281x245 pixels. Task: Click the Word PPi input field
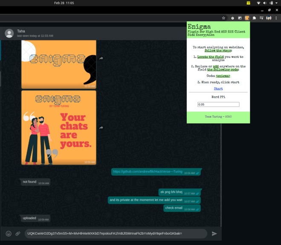click(218, 104)
